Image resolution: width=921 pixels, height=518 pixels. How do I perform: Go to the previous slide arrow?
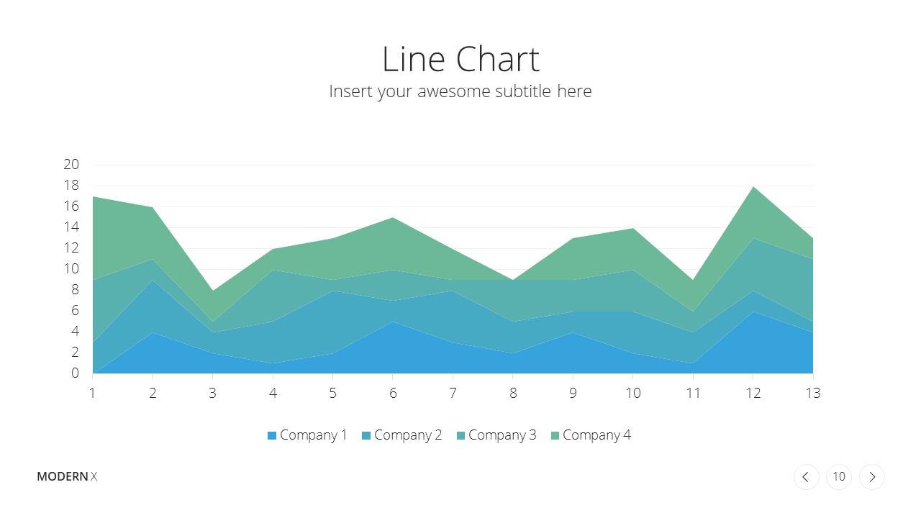tap(806, 477)
